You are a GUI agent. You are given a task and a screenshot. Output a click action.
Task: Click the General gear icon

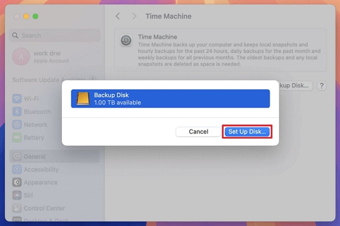[x=17, y=156]
